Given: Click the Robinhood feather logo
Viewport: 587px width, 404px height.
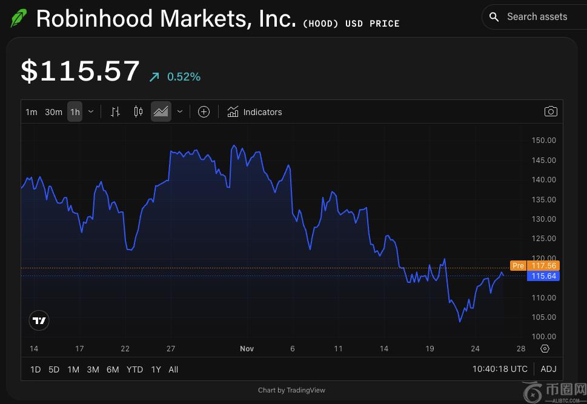Looking at the screenshot, I should [19, 19].
